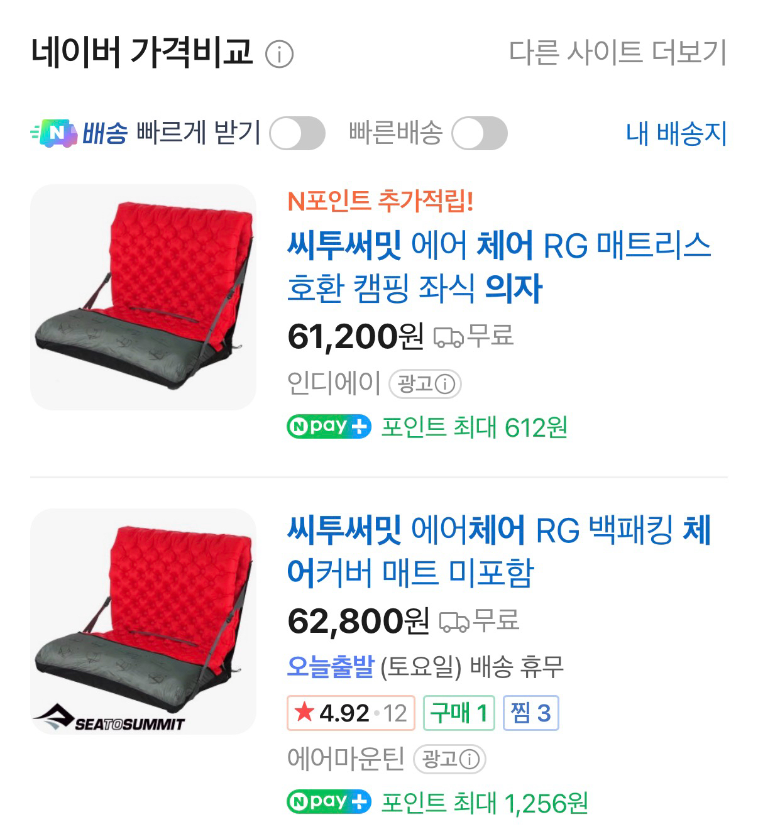Click the 4.92 star rating badge
Screen dimensions: 758x839
point(351,713)
